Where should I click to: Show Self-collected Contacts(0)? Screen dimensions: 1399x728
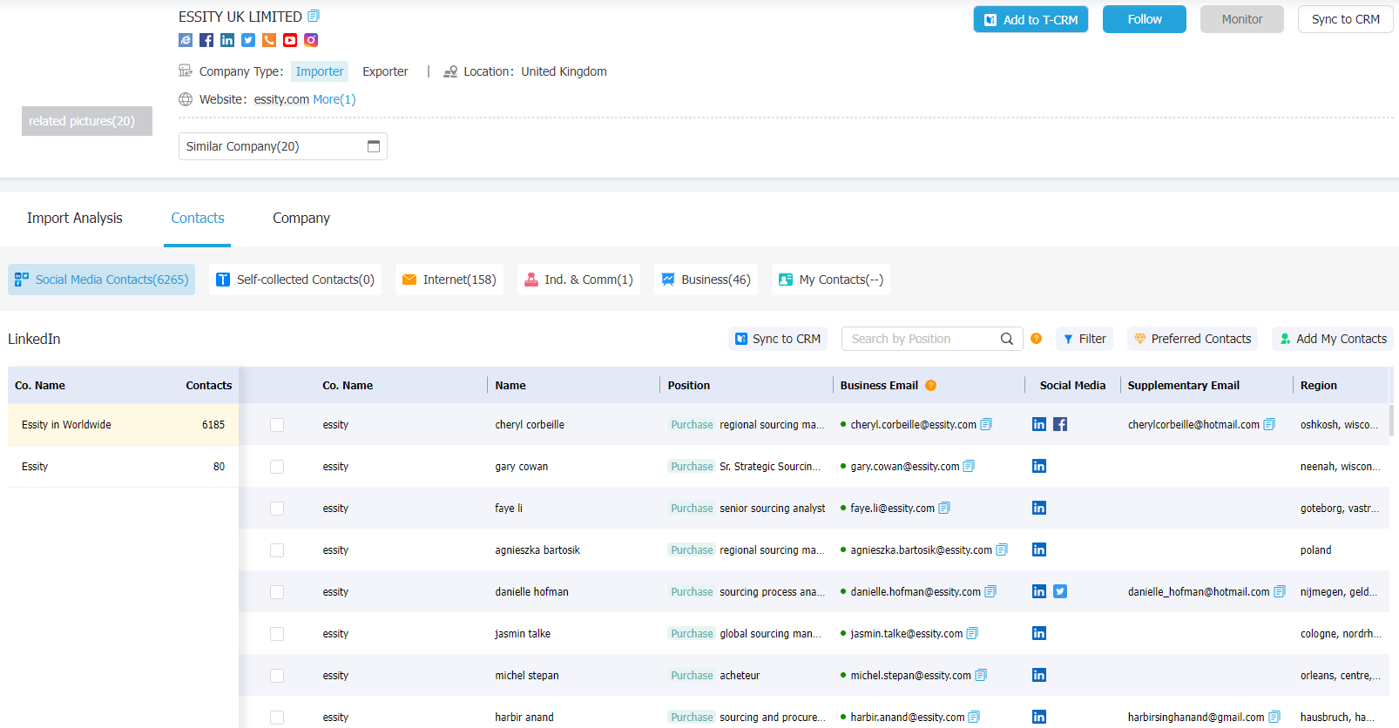(x=295, y=280)
